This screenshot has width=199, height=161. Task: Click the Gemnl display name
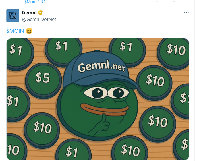pyautogui.click(x=29, y=13)
